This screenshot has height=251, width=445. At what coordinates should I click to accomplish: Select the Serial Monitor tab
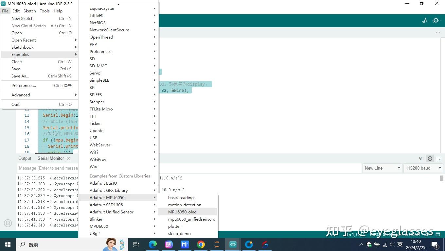coord(51,158)
